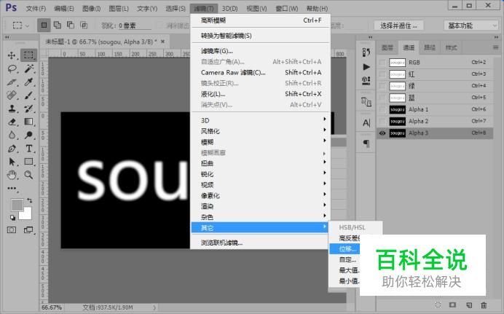The width and height of the screenshot is (504, 314).
Task: Click the New Selection mode button
Action: point(44,25)
